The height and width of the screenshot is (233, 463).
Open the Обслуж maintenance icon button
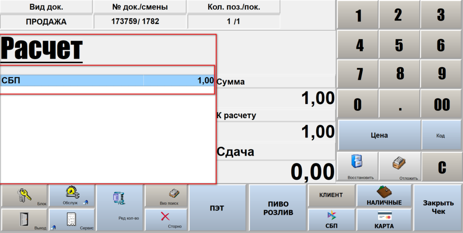[71, 196]
